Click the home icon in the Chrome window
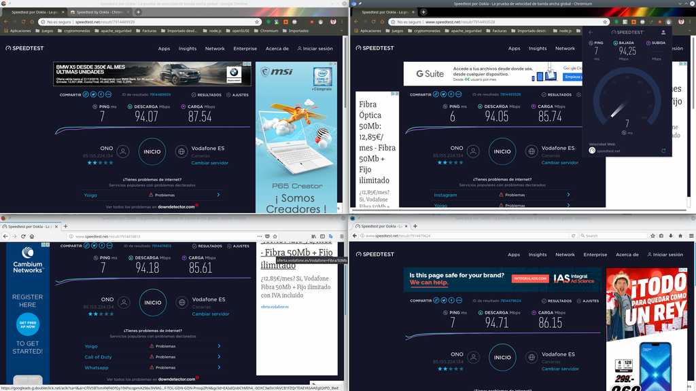The height and width of the screenshot is (391, 696). click(x=32, y=22)
